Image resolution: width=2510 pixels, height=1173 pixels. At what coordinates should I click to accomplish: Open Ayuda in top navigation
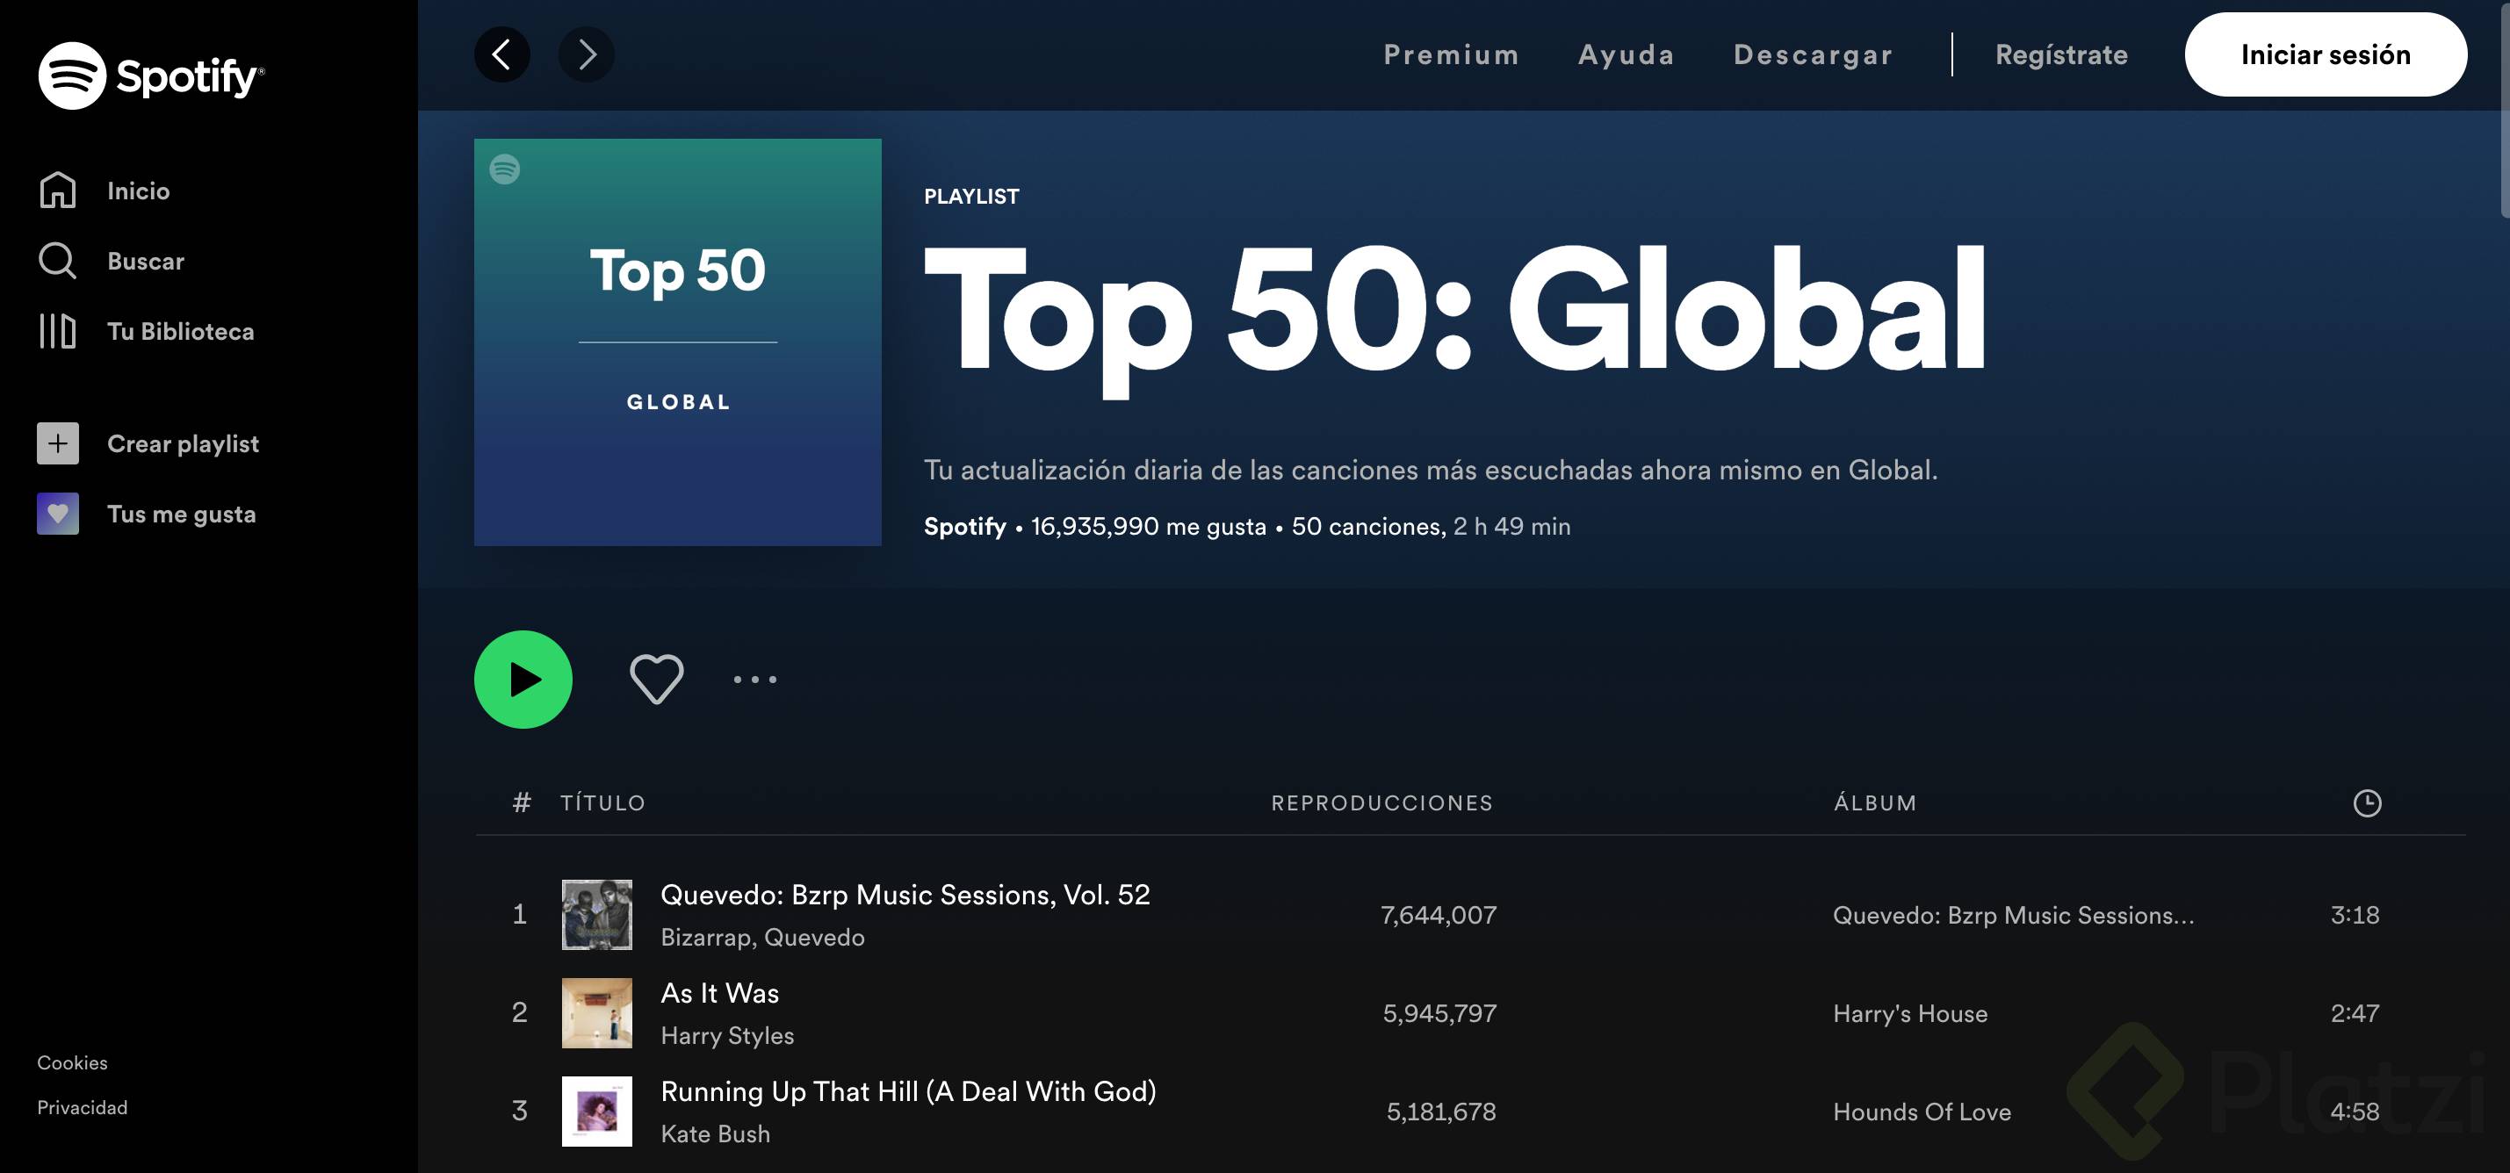(x=1626, y=54)
